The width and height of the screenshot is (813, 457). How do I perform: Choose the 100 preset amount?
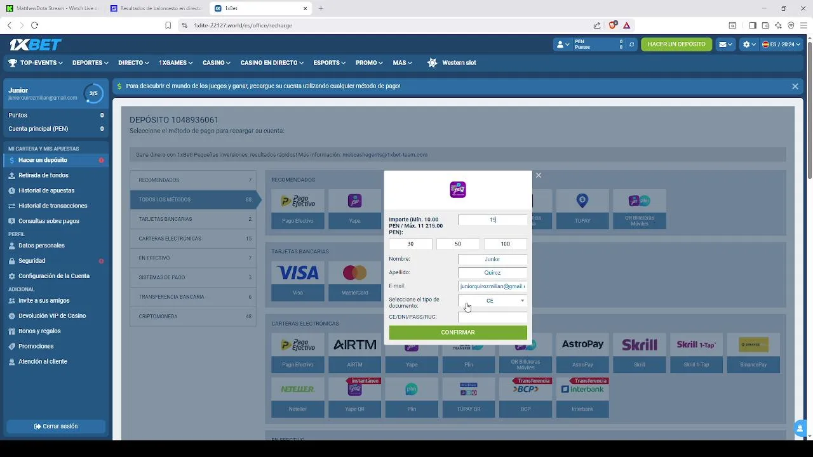(x=506, y=244)
